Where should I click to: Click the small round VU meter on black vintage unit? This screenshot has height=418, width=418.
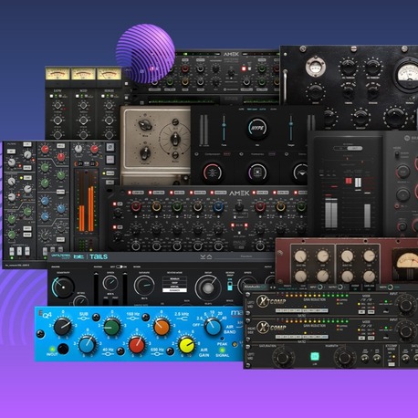[315, 67]
